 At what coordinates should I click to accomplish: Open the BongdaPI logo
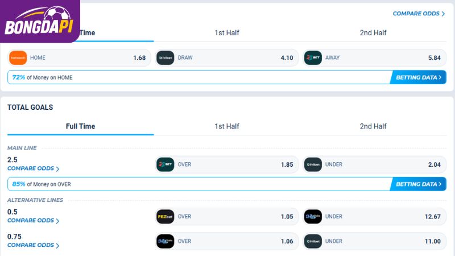pyautogui.click(x=39, y=21)
